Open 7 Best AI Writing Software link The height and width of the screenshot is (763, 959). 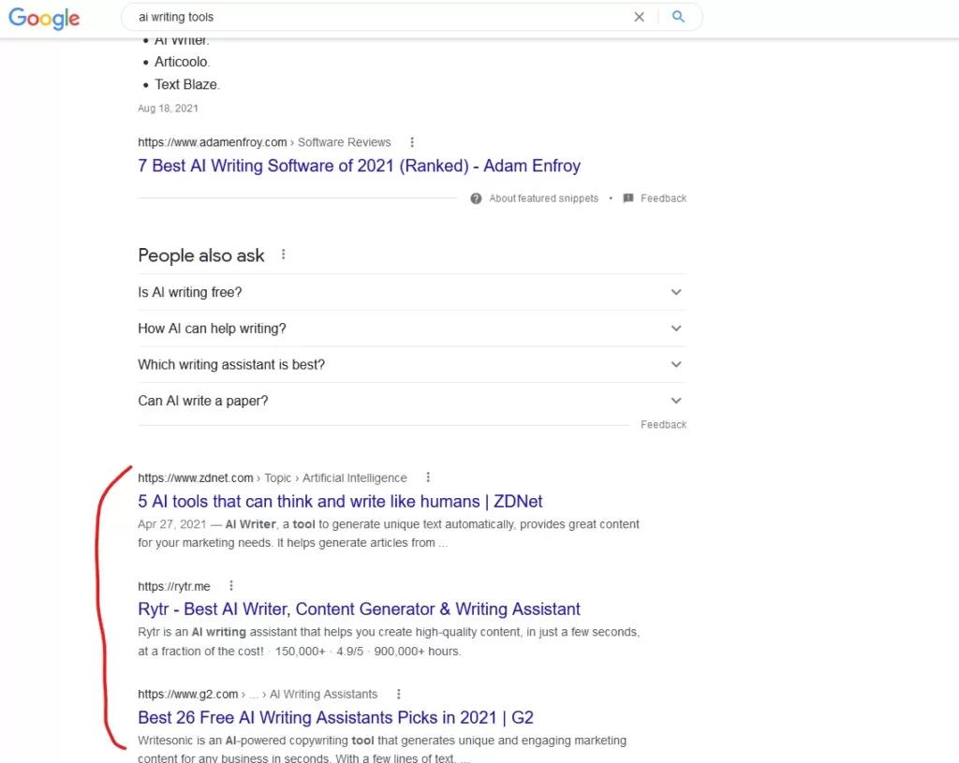pyautogui.click(x=359, y=166)
